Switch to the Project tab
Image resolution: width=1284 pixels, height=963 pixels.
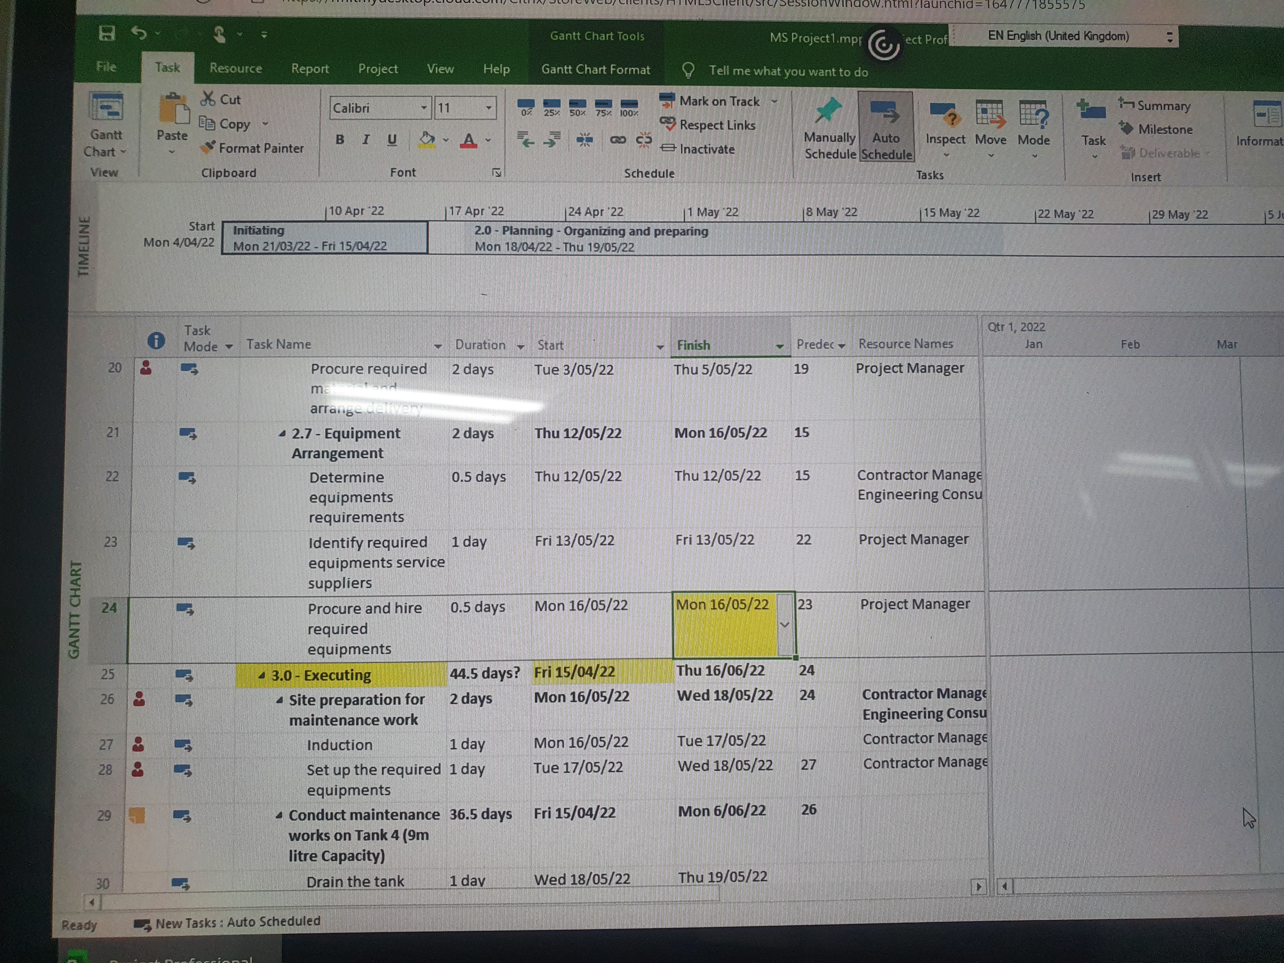[378, 69]
